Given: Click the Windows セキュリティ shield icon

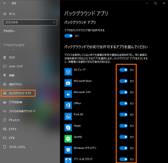Looking at the screenshot, I should pos(68,150).
